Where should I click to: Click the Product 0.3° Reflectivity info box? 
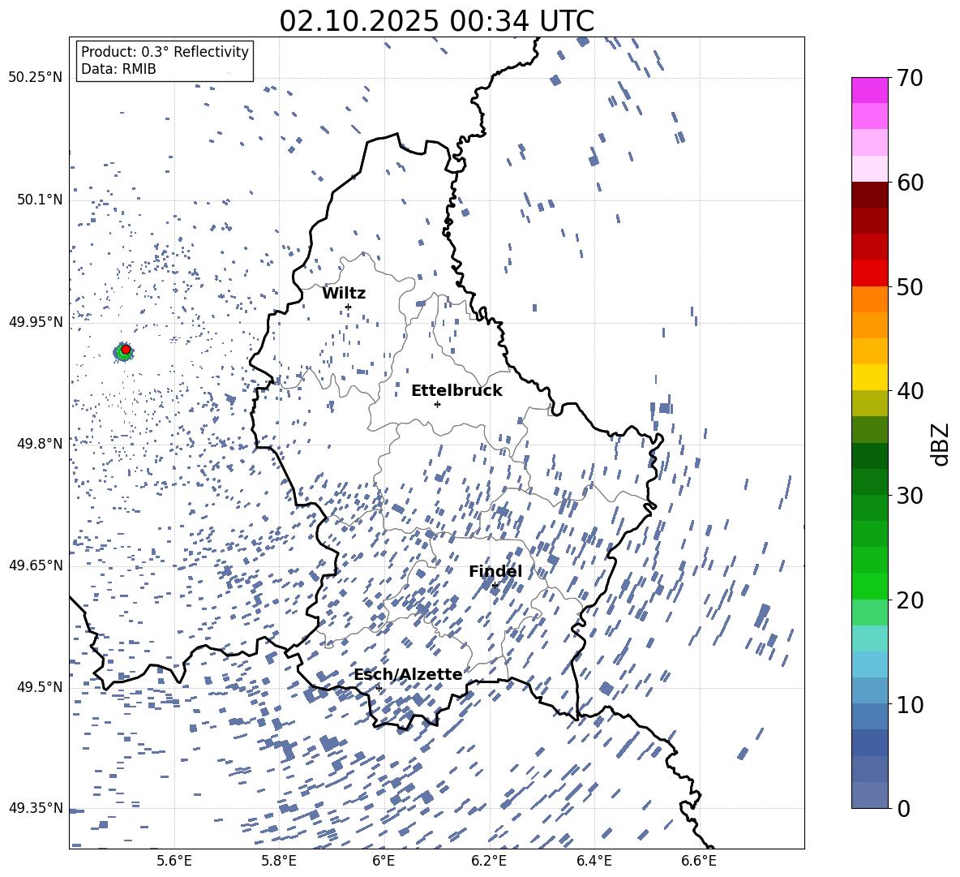[x=165, y=61]
